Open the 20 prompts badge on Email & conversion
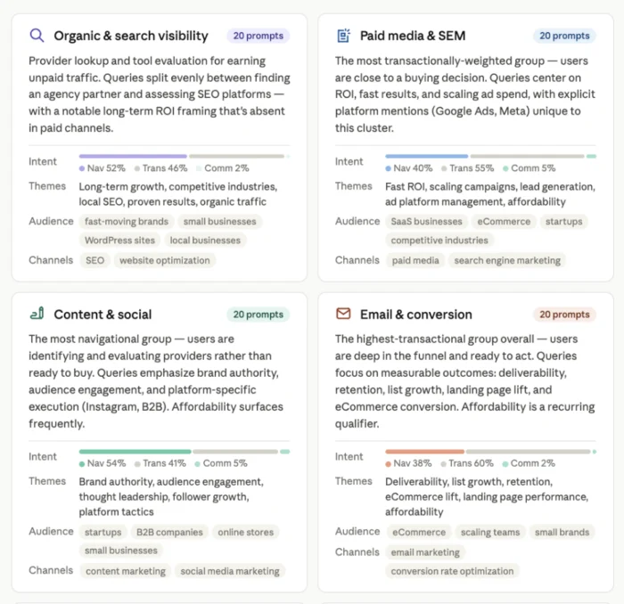624x604 pixels. tap(564, 314)
